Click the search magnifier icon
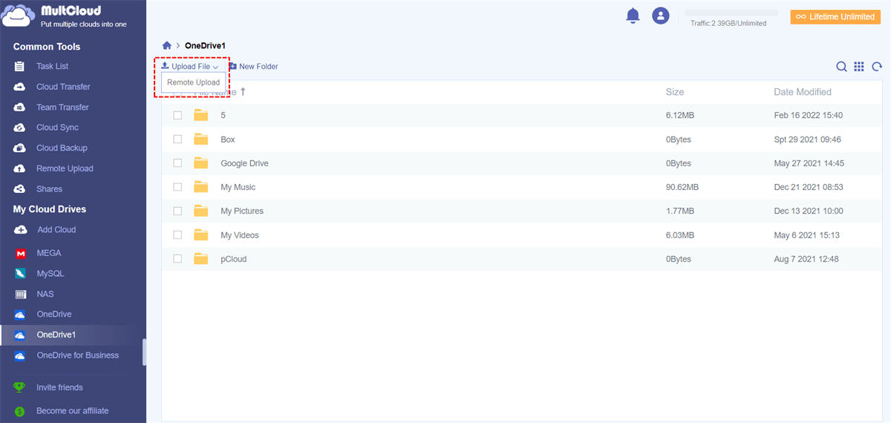Screen dimensions: 891x423 (x=841, y=67)
